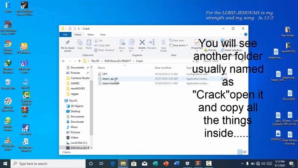Open Pictures in Quick access pane
The height and width of the screenshot is (168, 298).
[75, 73]
